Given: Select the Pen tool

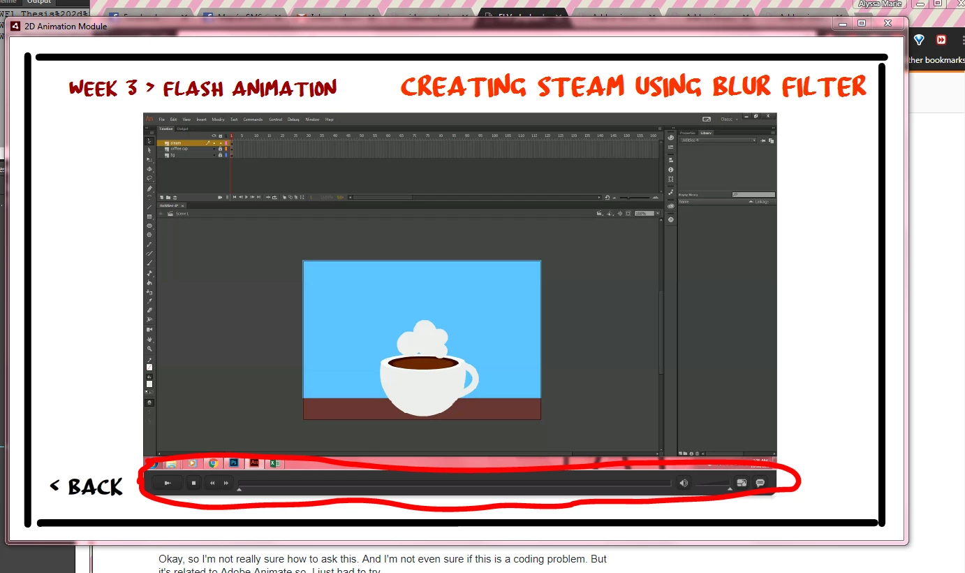Looking at the screenshot, I should pyautogui.click(x=149, y=189).
